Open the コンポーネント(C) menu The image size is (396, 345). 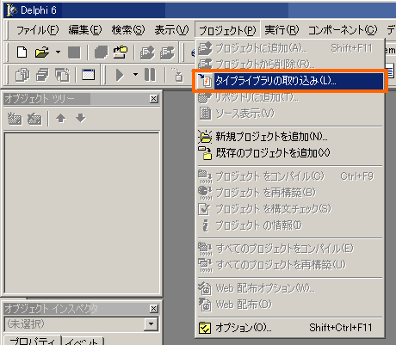coord(343,30)
